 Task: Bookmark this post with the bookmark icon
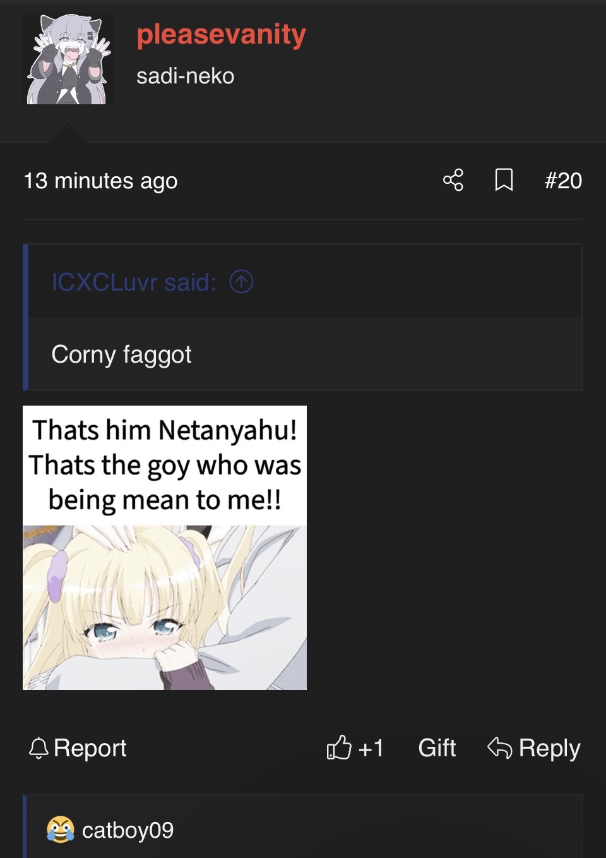tap(504, 180)
